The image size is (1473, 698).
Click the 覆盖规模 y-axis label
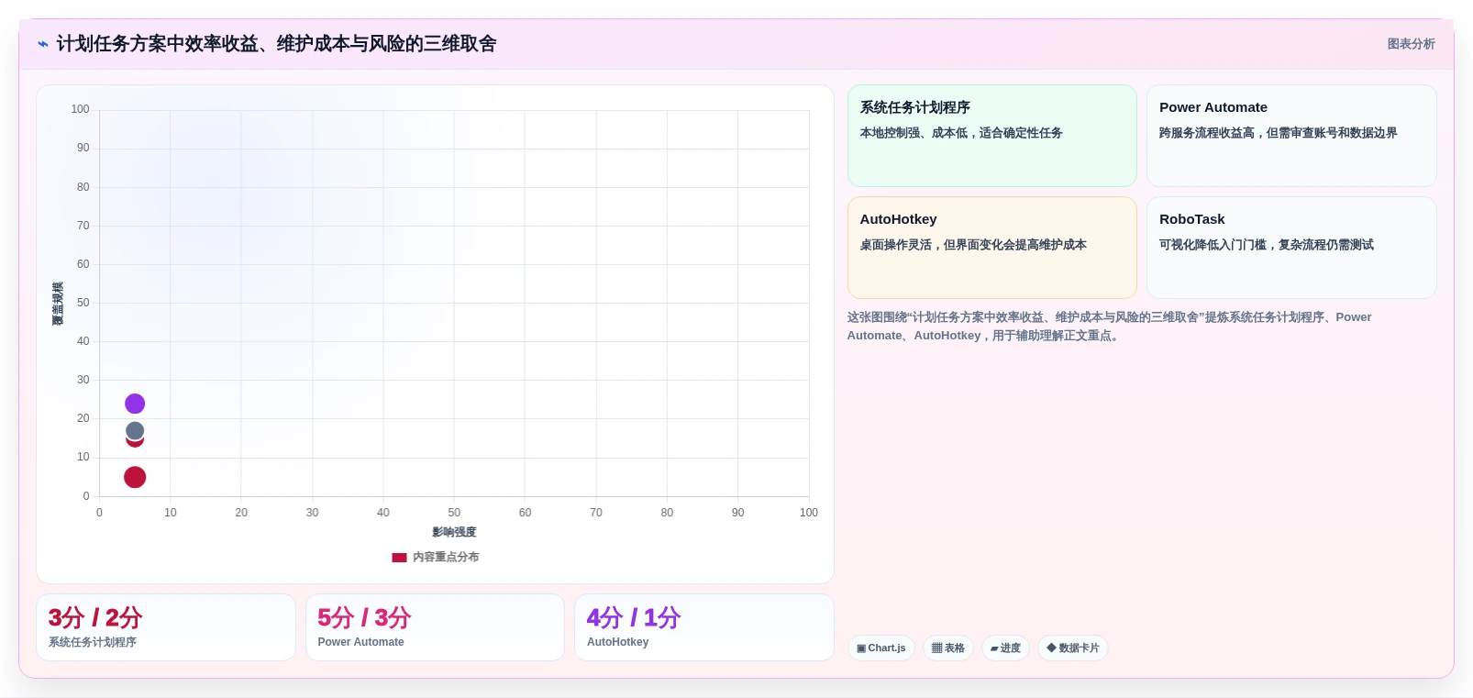(58, 304)
